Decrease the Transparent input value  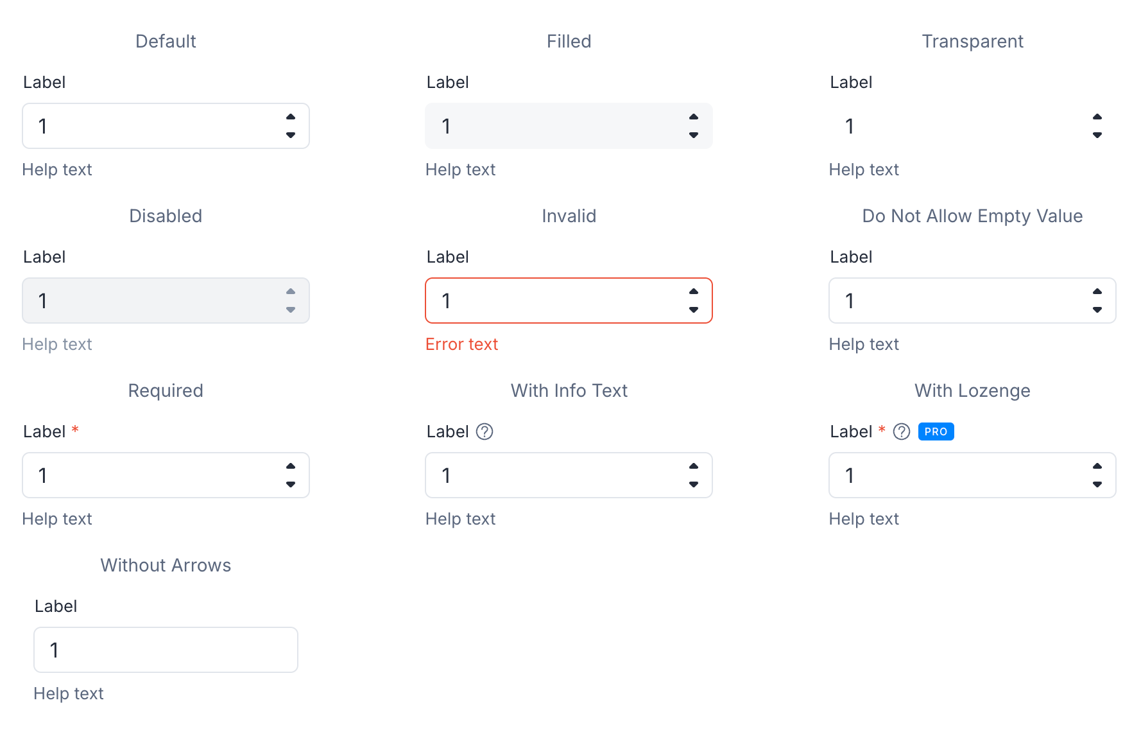[1097, 135]
